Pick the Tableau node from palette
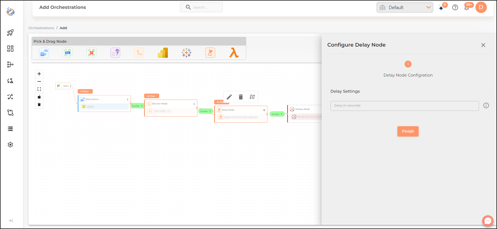497x229 pixels. 186,53
